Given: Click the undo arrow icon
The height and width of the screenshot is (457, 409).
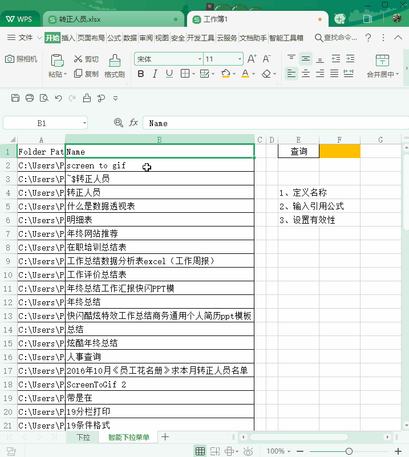Looking at the screenshot, I should click(x=58, y=98).
